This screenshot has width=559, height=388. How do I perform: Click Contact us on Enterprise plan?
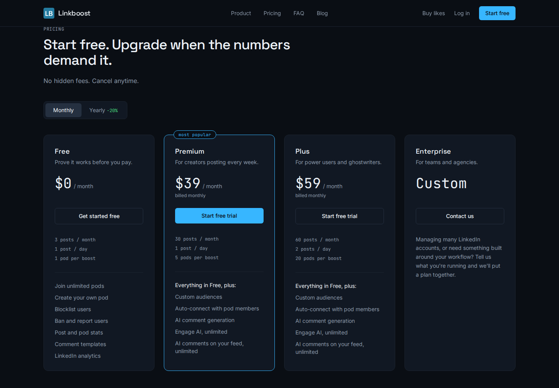(x=460, y=216)
